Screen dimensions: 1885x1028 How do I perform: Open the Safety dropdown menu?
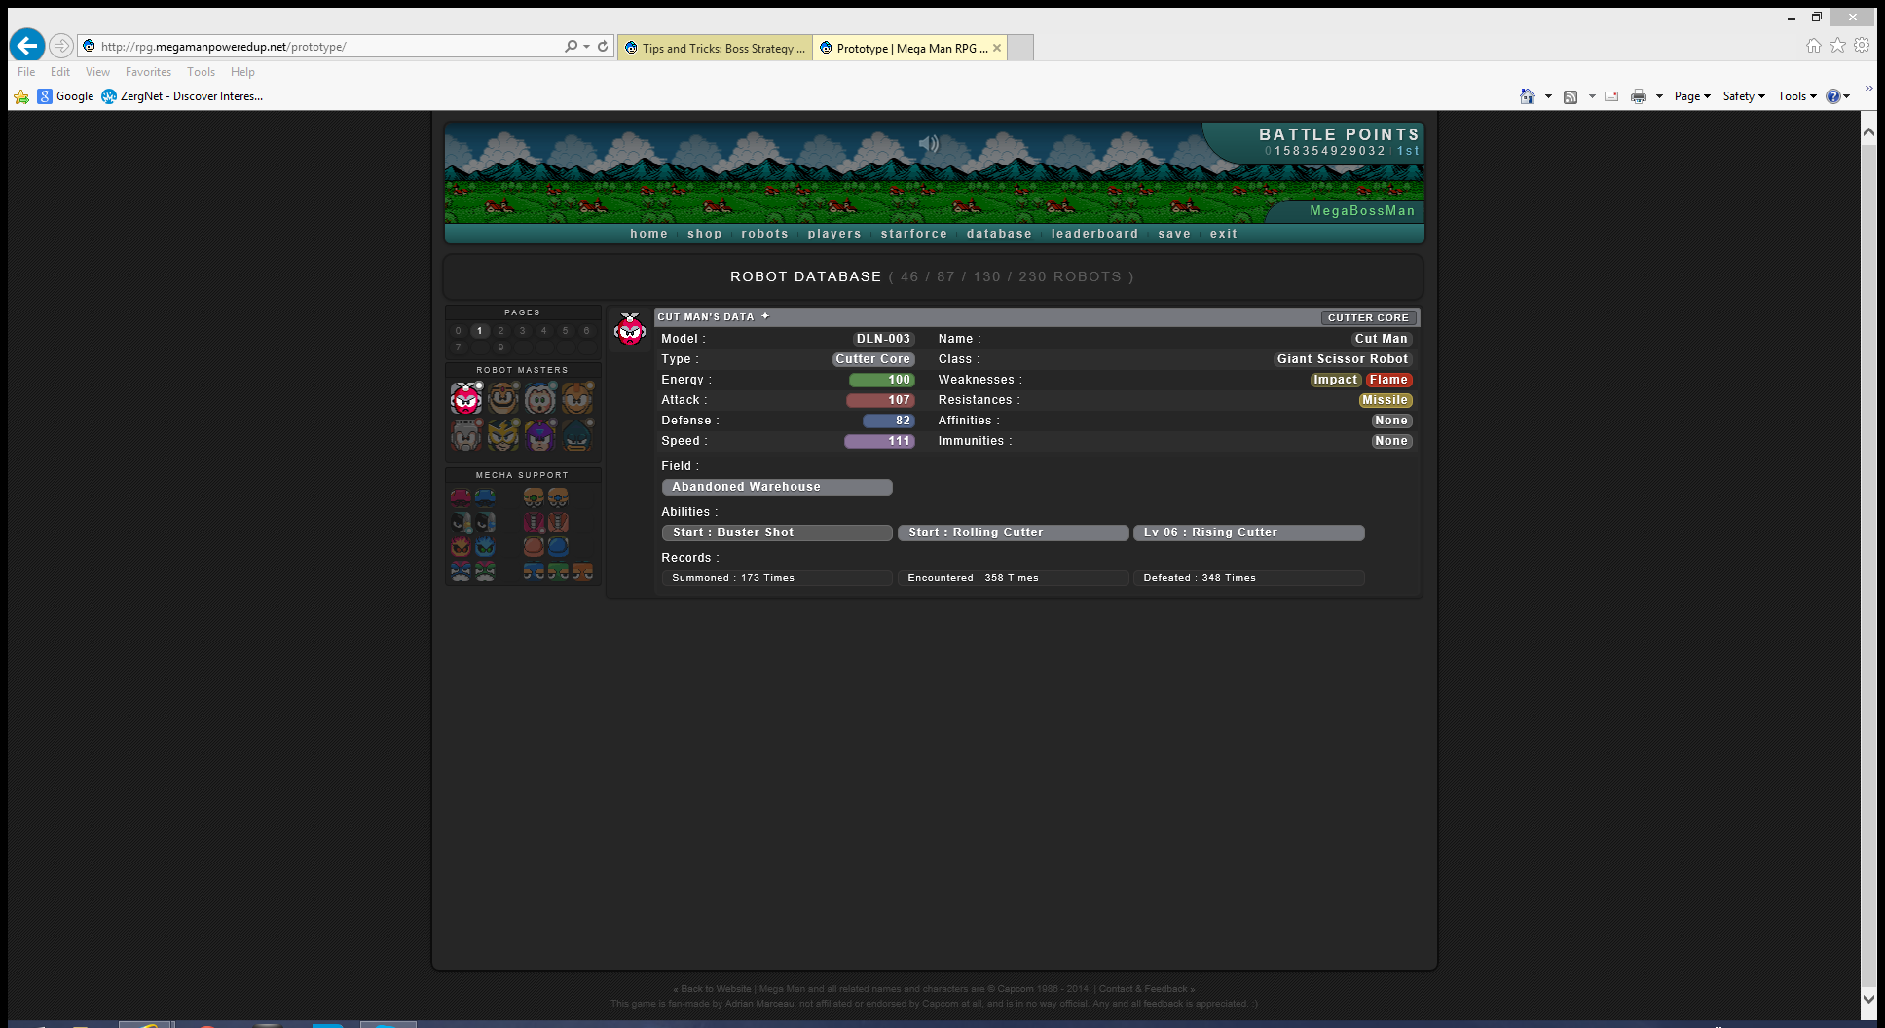pos(1744,96)
